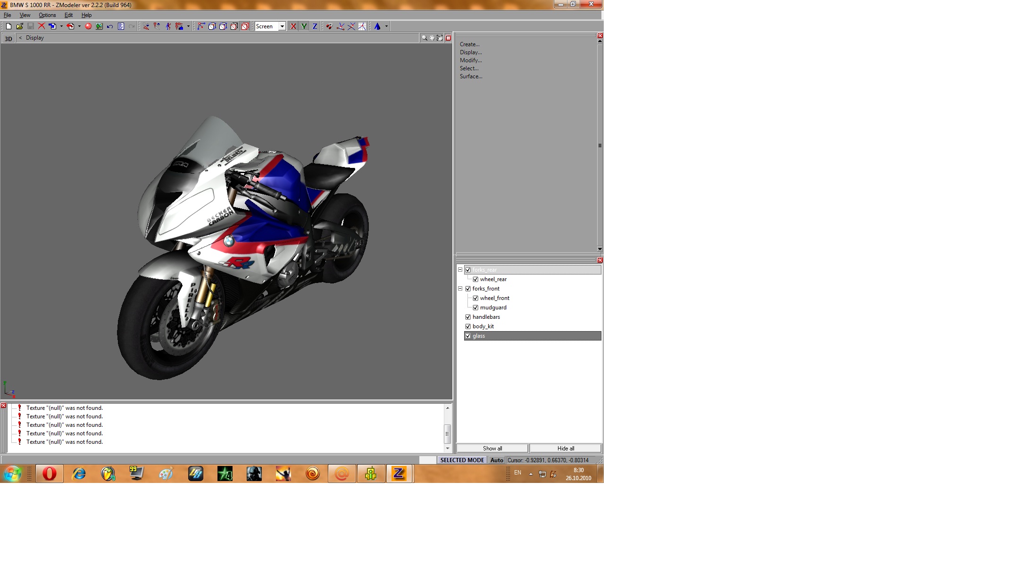Click the Open file folder icon
The height and width of the screenshot is (582, 1033).
[19, 26]
